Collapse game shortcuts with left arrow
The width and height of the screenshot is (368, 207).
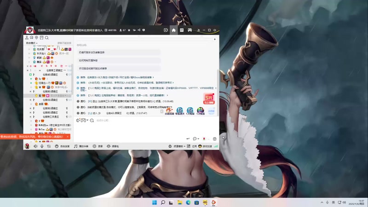(162, 111)
